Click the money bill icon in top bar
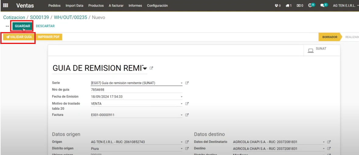The image size is (359, 155). point(300,5)
